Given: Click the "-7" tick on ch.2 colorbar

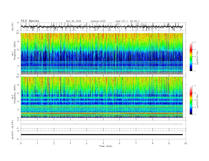Looking at the screenshot, I should coord(195,114).
